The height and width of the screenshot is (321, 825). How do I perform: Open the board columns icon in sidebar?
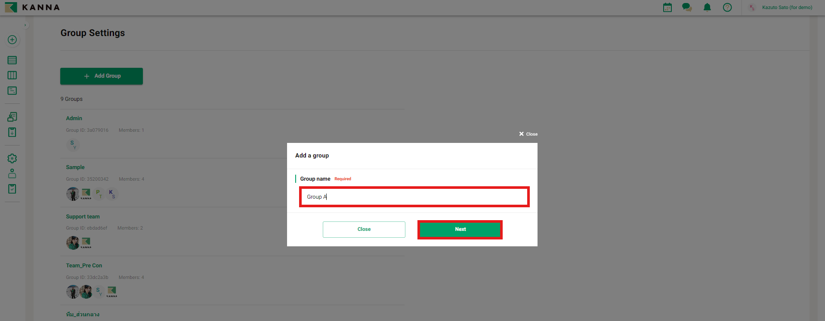12,76
